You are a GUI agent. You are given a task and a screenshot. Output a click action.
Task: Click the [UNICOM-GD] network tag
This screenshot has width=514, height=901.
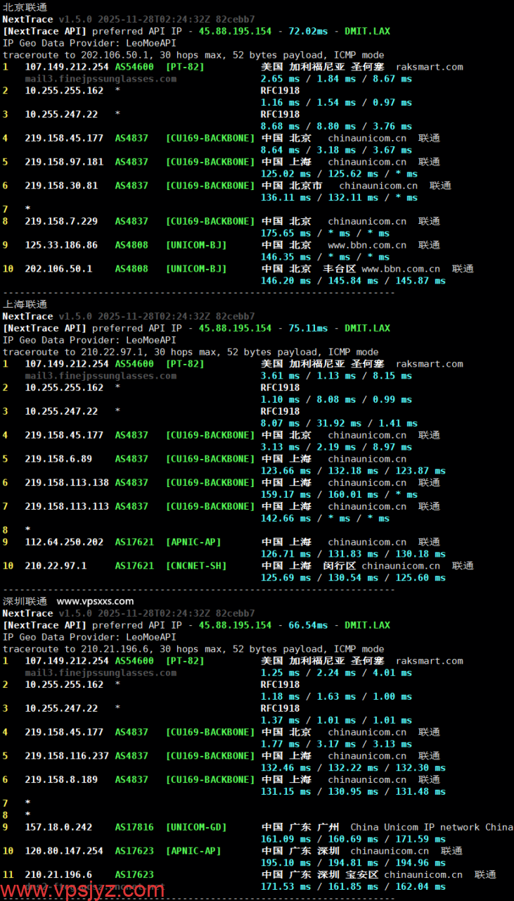[x=196, y=828]
